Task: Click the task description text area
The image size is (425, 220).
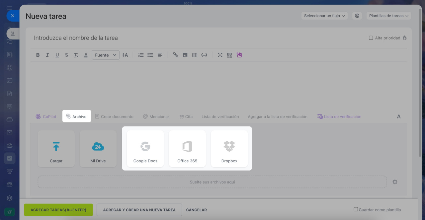Action: (218, 86)
